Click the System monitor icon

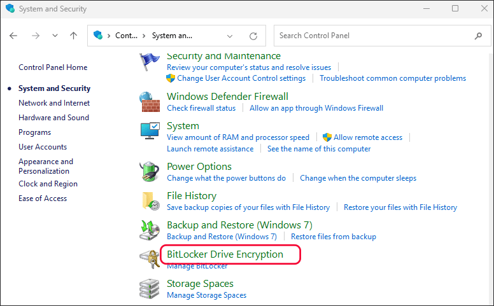point(150,130)
